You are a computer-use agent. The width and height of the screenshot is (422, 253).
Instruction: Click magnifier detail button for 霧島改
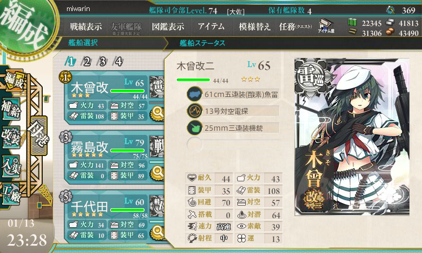157,172
